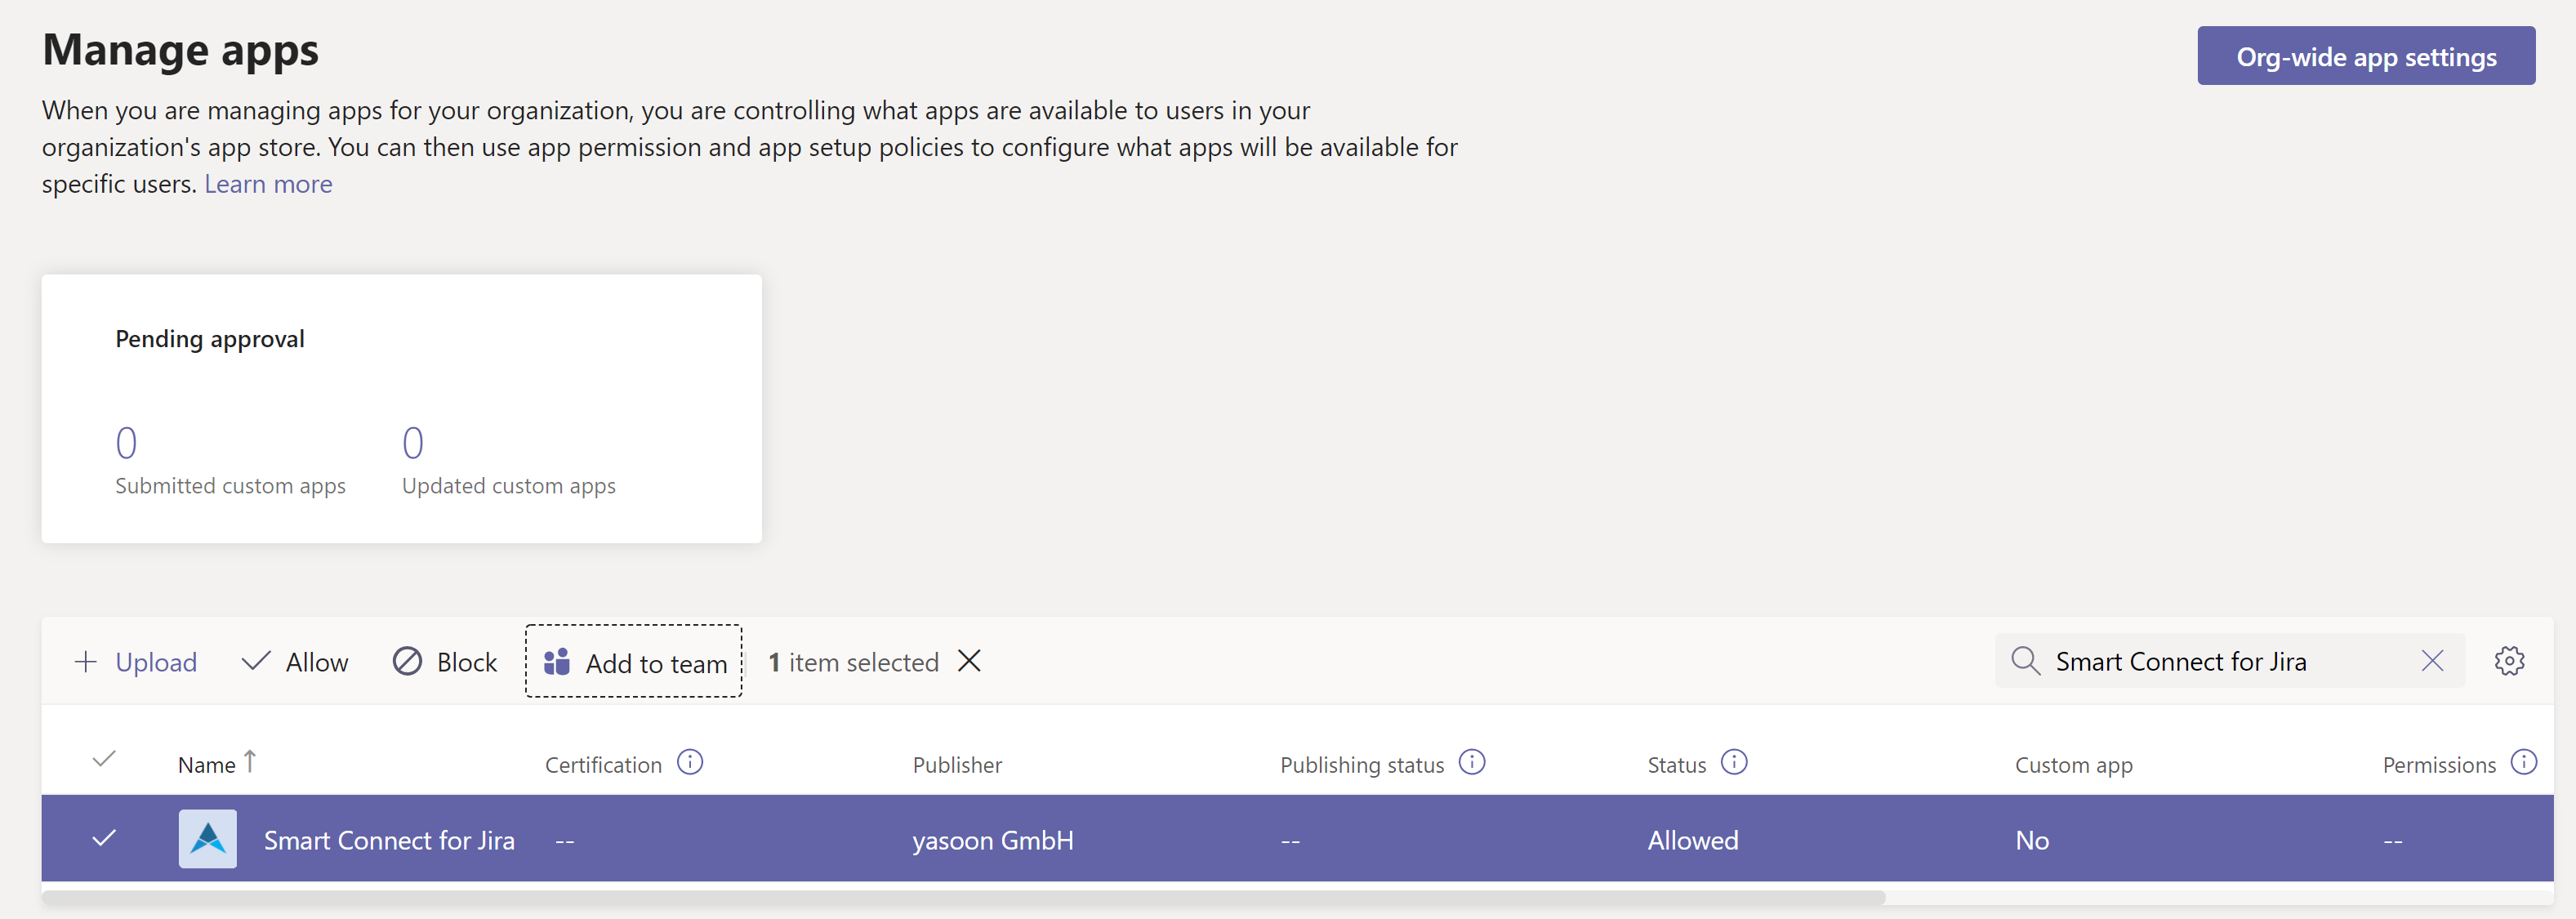Block the selected app
The width and height of the screenshot is (2576, 919).
click(x=445, y=662)
